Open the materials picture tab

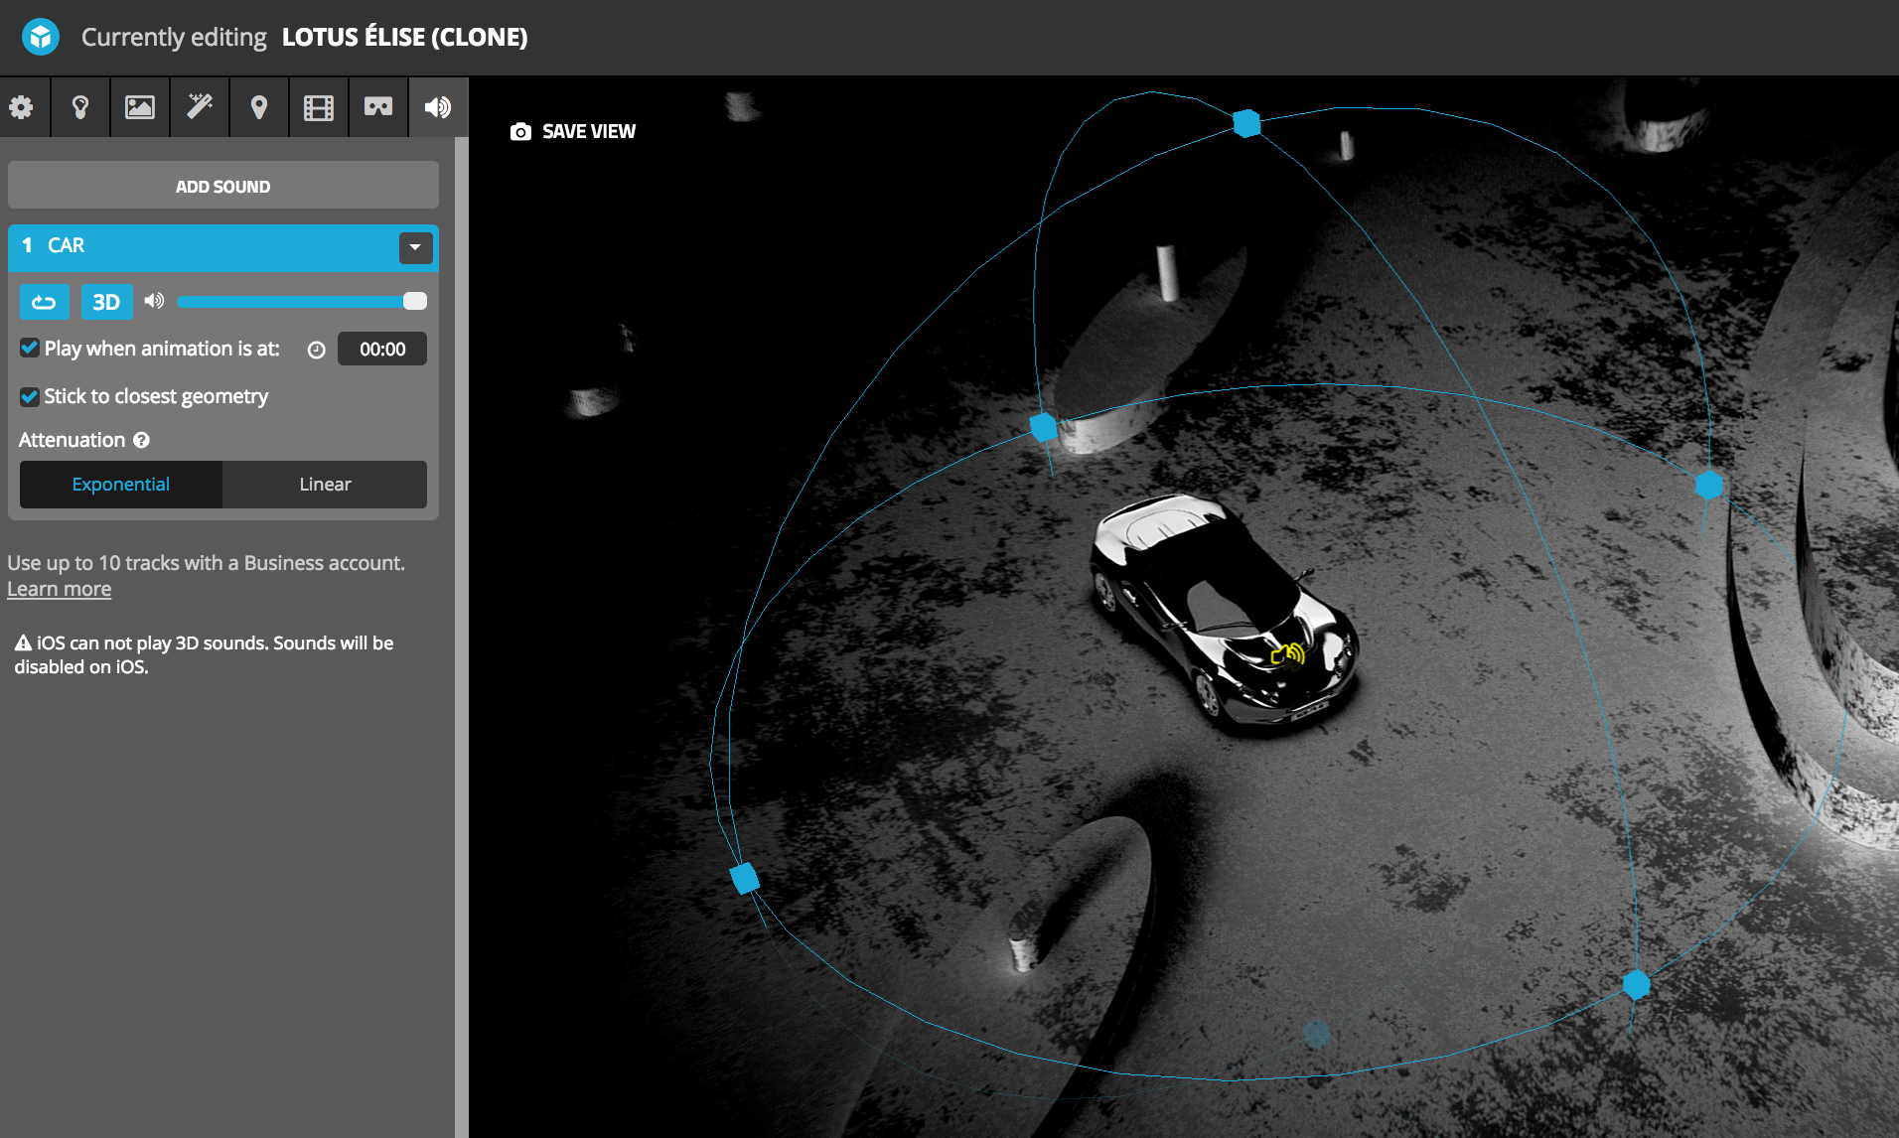(x=140, y=106)
